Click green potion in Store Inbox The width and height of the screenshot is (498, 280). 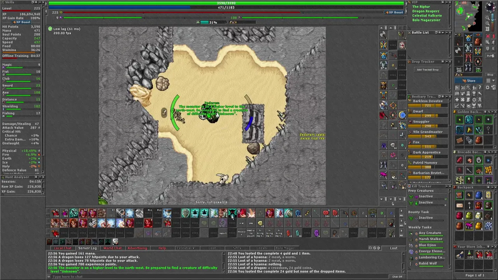(x=469, y=254)
